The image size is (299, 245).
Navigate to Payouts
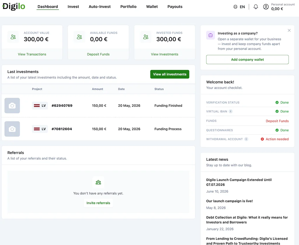[x=175, y=7]
